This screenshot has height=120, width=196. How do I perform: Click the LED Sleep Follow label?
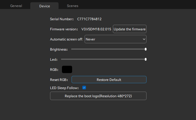coord(64,88)
